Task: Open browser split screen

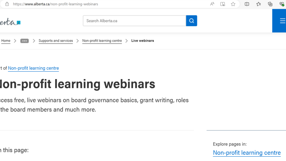Action: click(247, 4)
